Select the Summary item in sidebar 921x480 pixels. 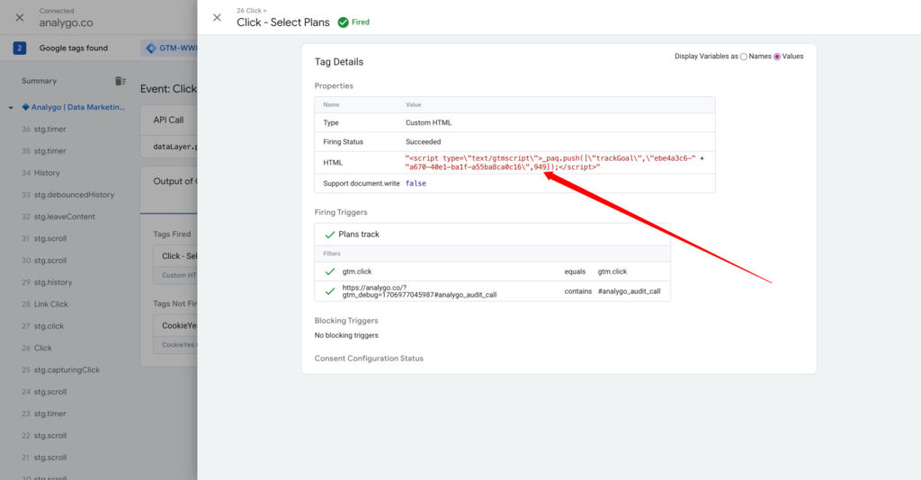coord(39,81)
